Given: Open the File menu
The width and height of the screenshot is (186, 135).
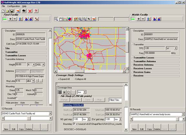Looking at the screenshot, I should pos(3,6).
